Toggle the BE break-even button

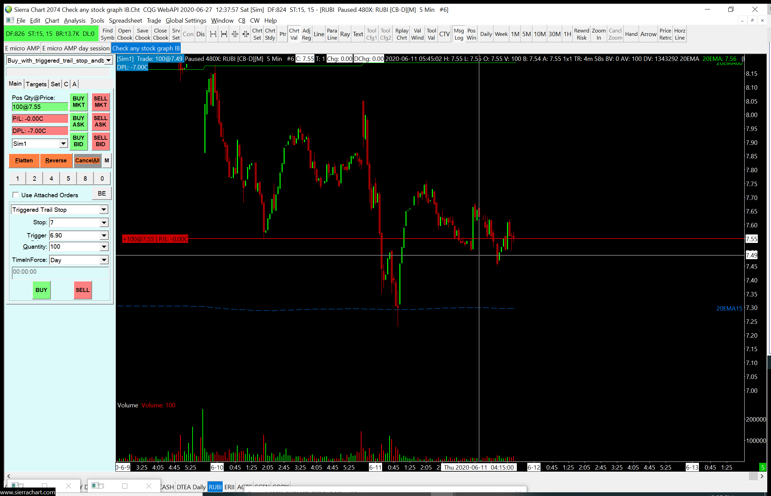102,194
